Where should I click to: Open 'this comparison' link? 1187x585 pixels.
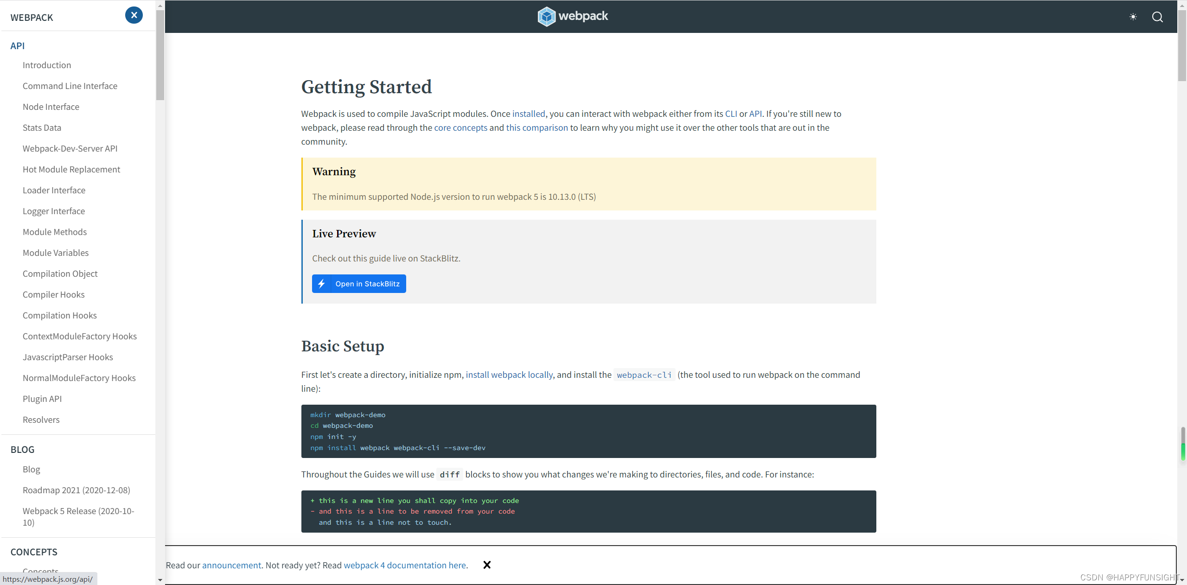tap(537, 127)
